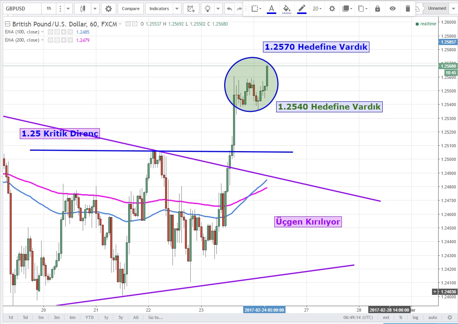Screen dimensions: 458x324
Task: Open the text color picker (A icon)
Action: point(271,9)
